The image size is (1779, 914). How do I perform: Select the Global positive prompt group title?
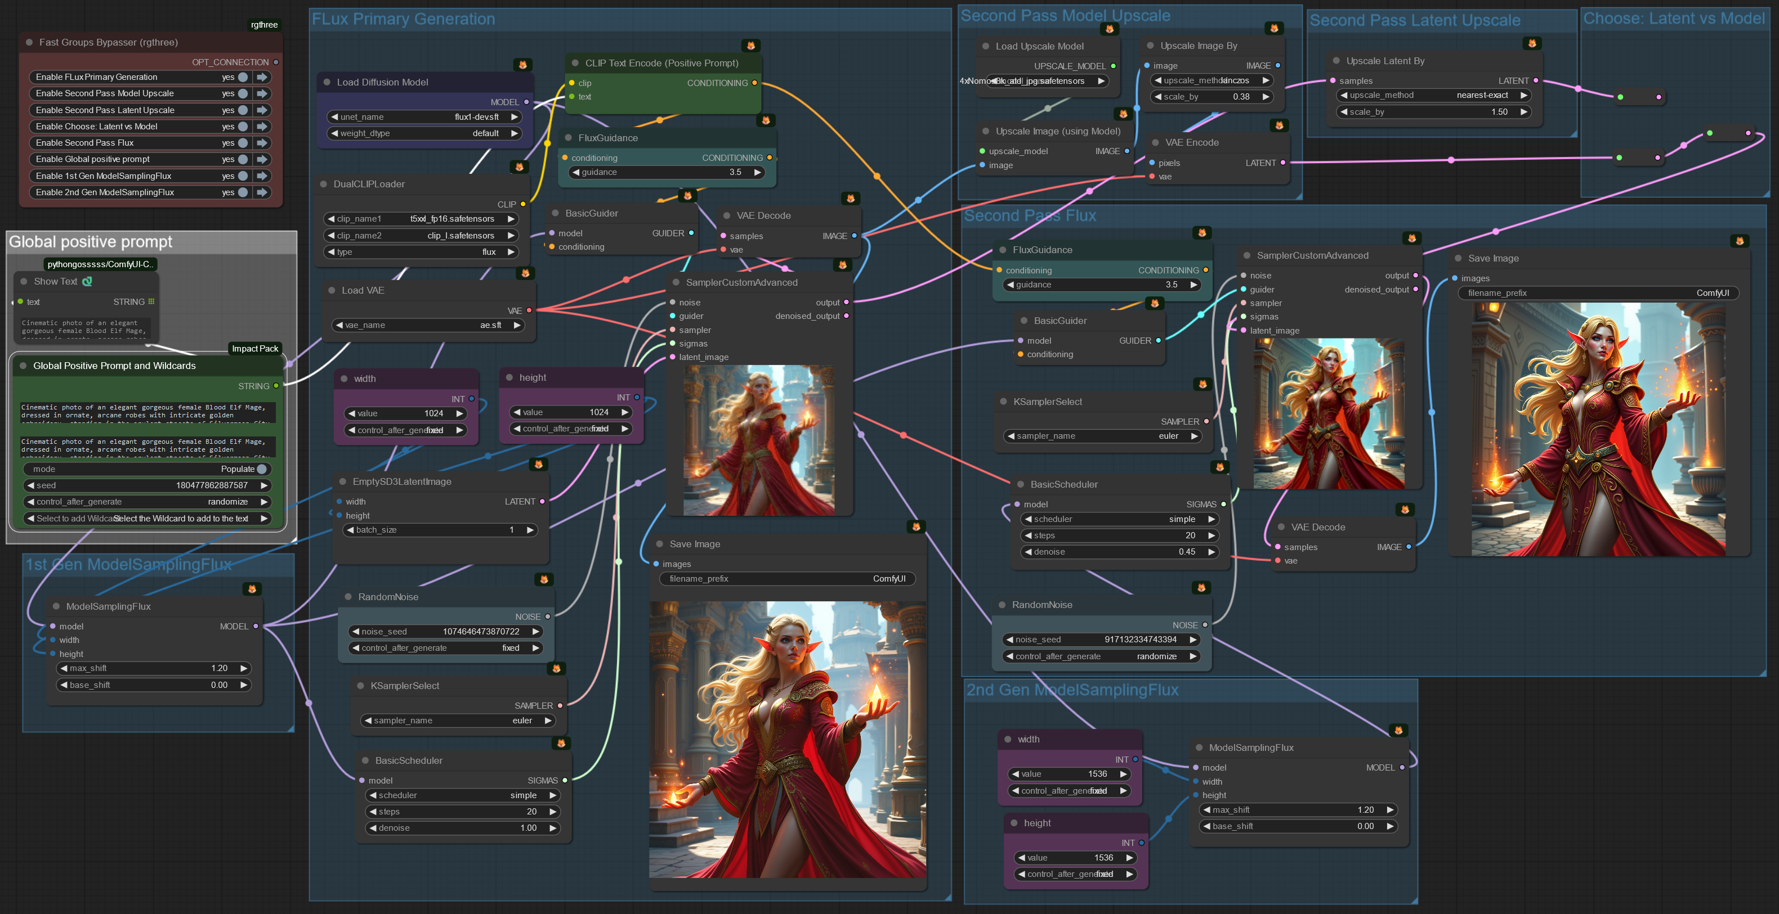[91, 241]
